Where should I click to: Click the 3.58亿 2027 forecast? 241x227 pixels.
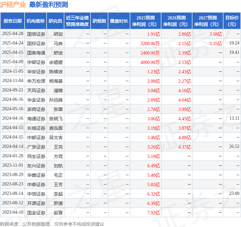(216, 34)
